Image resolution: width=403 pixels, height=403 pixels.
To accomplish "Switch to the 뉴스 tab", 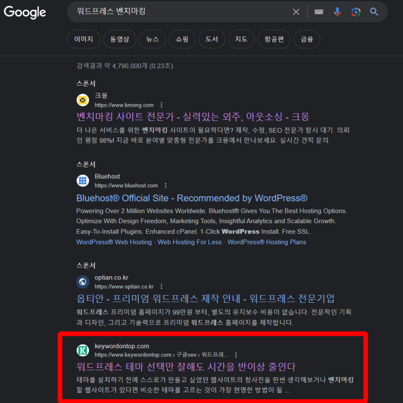I will [152, 39].
